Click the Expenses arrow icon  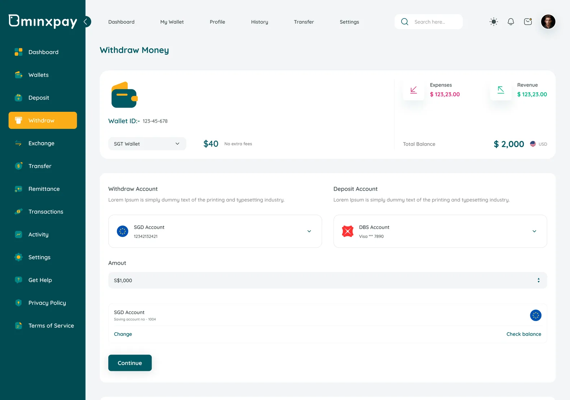pos(413,90)
